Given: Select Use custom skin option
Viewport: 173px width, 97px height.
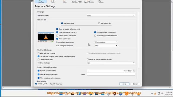Looking at the screenshot, I should click(x=105, y=23).
